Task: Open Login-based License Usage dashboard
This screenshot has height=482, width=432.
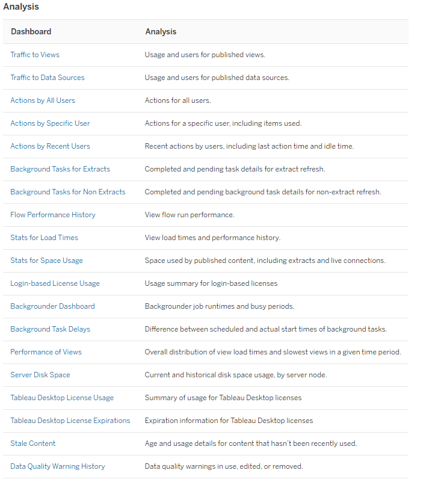Action: coord(55,283)
